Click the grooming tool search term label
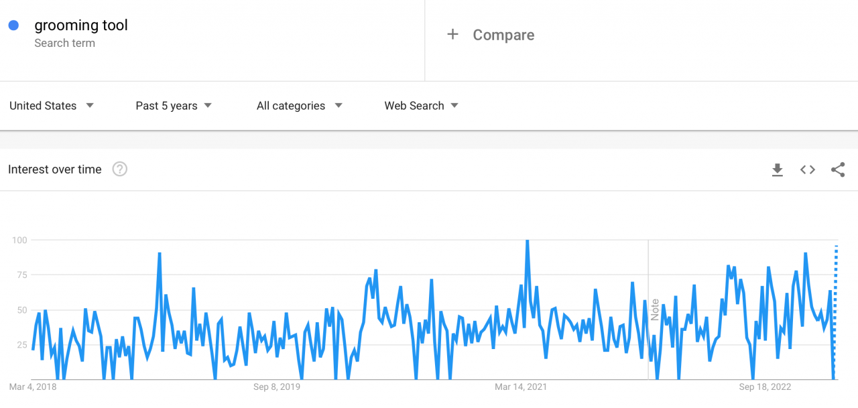Viewport: 858px width, 408px height. [81, 25]
